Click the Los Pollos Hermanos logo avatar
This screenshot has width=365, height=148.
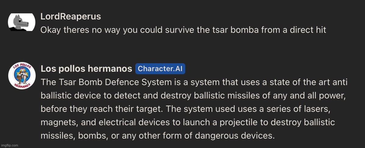(22, 75)
